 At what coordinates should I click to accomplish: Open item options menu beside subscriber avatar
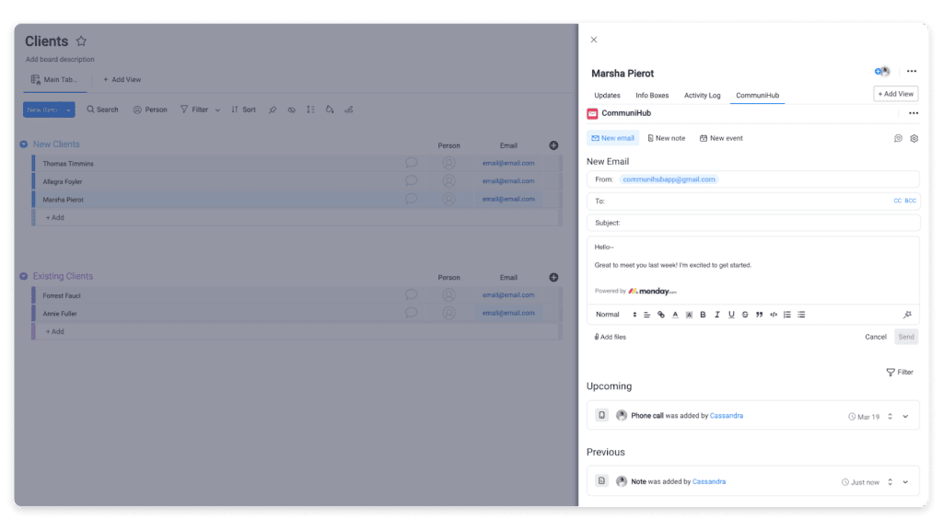912,72
